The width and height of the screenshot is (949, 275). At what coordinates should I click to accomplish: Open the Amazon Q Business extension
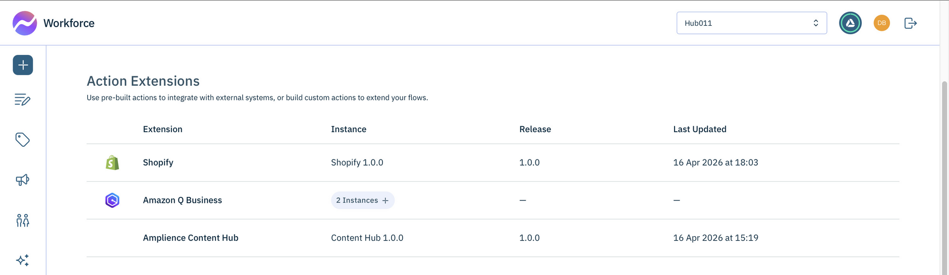182,200
